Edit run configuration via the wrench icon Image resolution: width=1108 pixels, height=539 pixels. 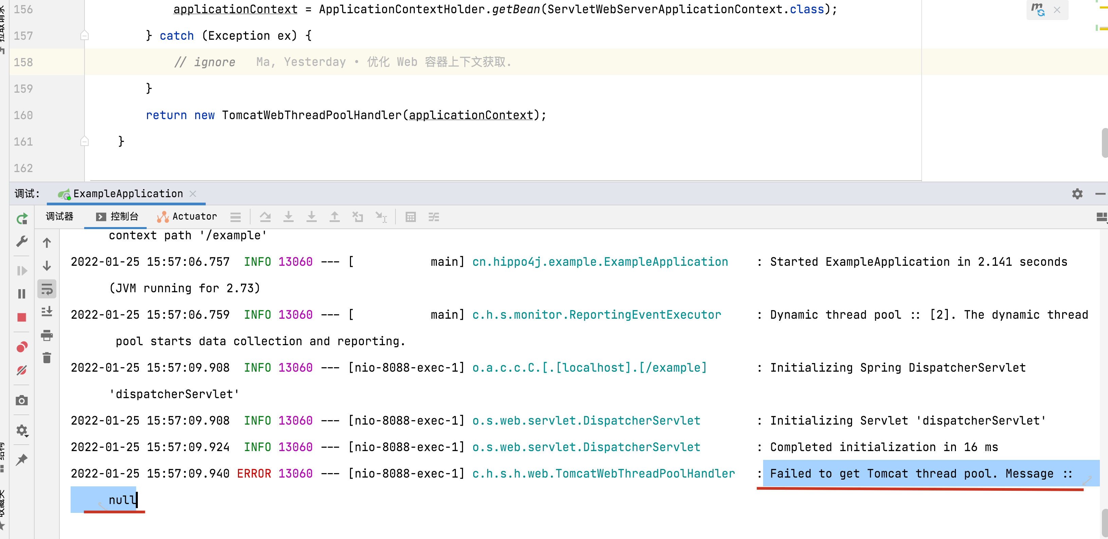click(21, 242)
